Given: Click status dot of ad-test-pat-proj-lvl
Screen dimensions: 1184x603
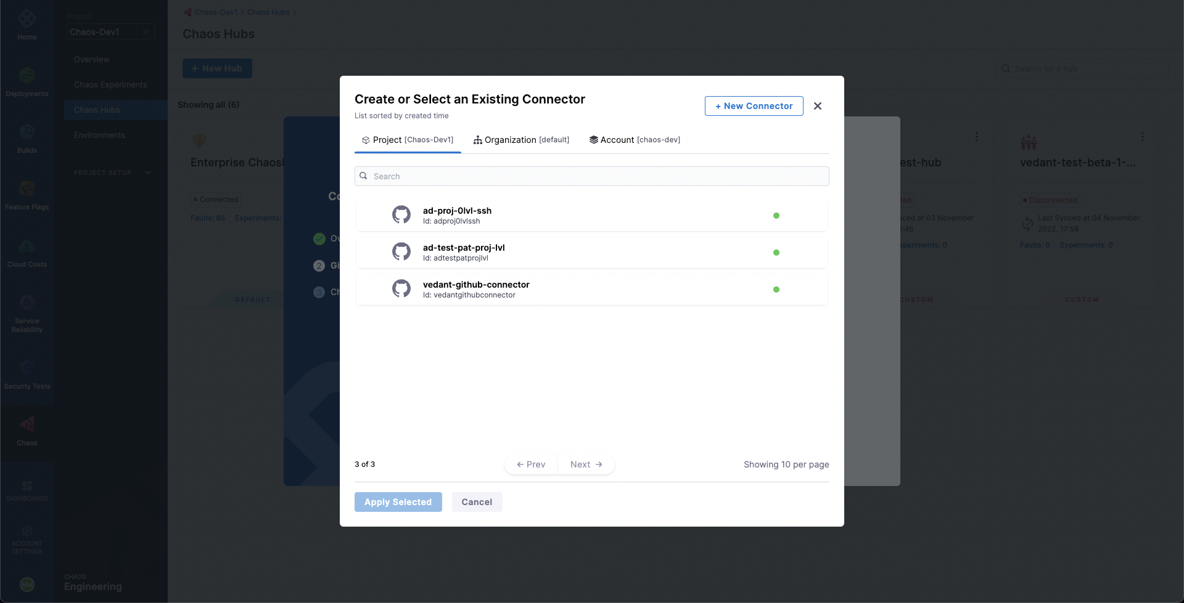Looking at the screenshot, I should (776, 253).
